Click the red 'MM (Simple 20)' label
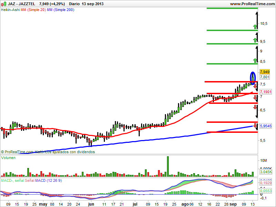Screen dimensions: 276x207 click(33, 10)
